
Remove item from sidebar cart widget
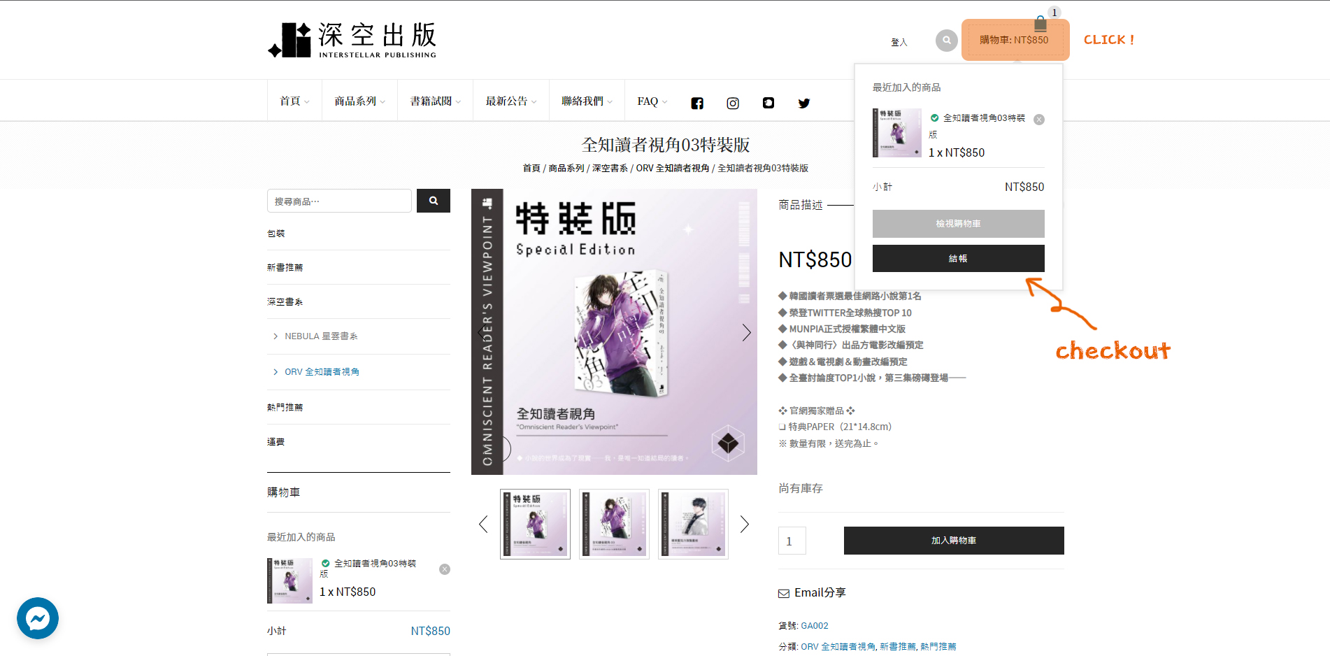445,569
